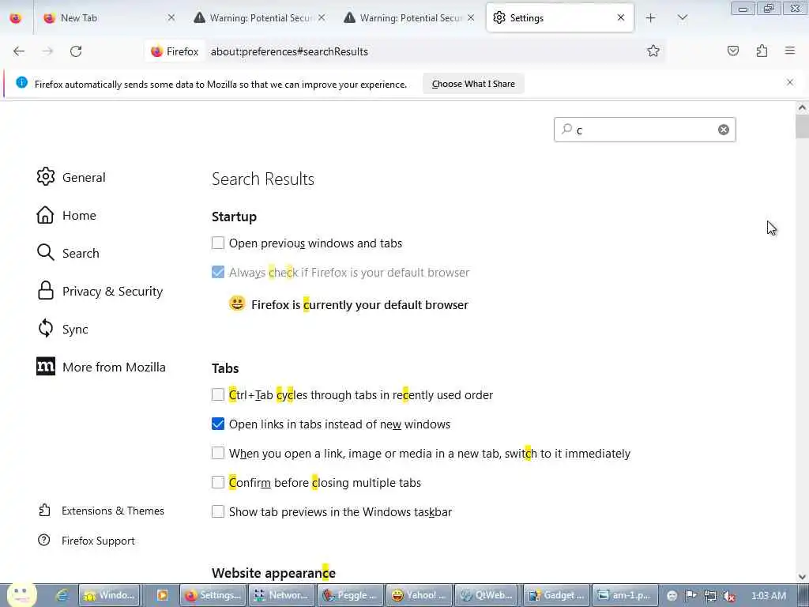Close the Settings tab
The width and height of the screenshot is (809, 607).
621,18
